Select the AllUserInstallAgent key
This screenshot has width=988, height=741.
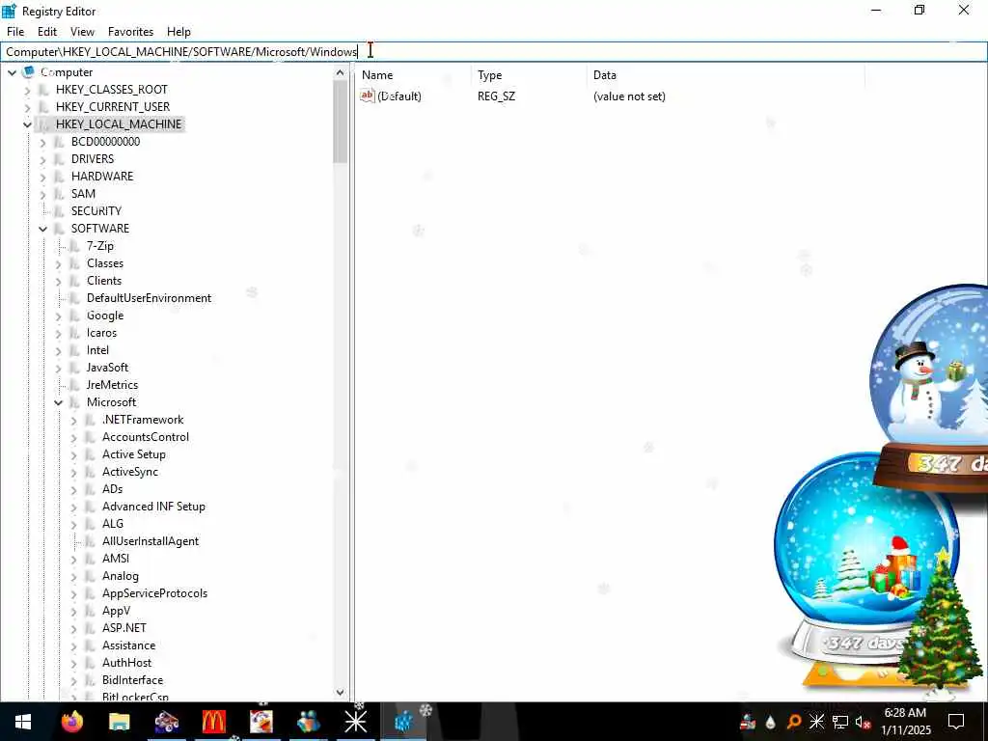click(150, 541)
